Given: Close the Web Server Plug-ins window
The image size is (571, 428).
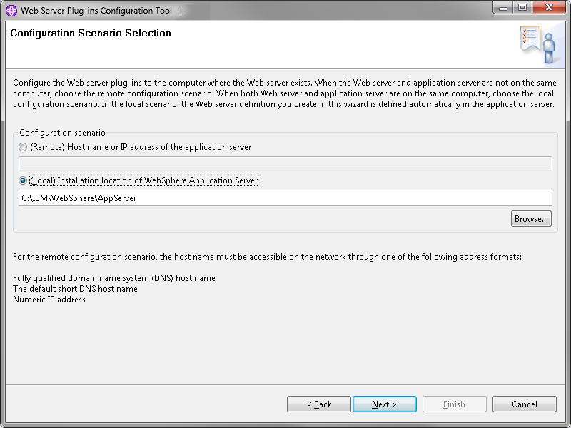Looking at the screenshot, I should pyautogui.click(x=549, y=8).
